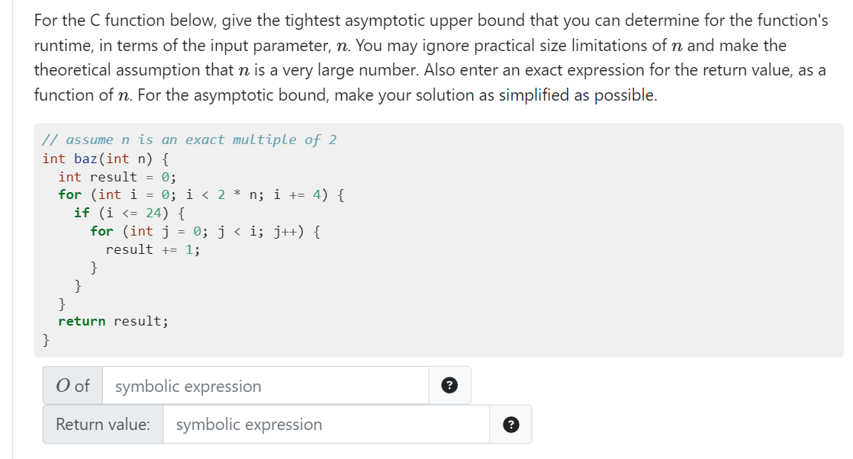Viewport: 853px width, 459px height.
Task: Click the if i <= 24 condition line
Action: click(126, 213)
